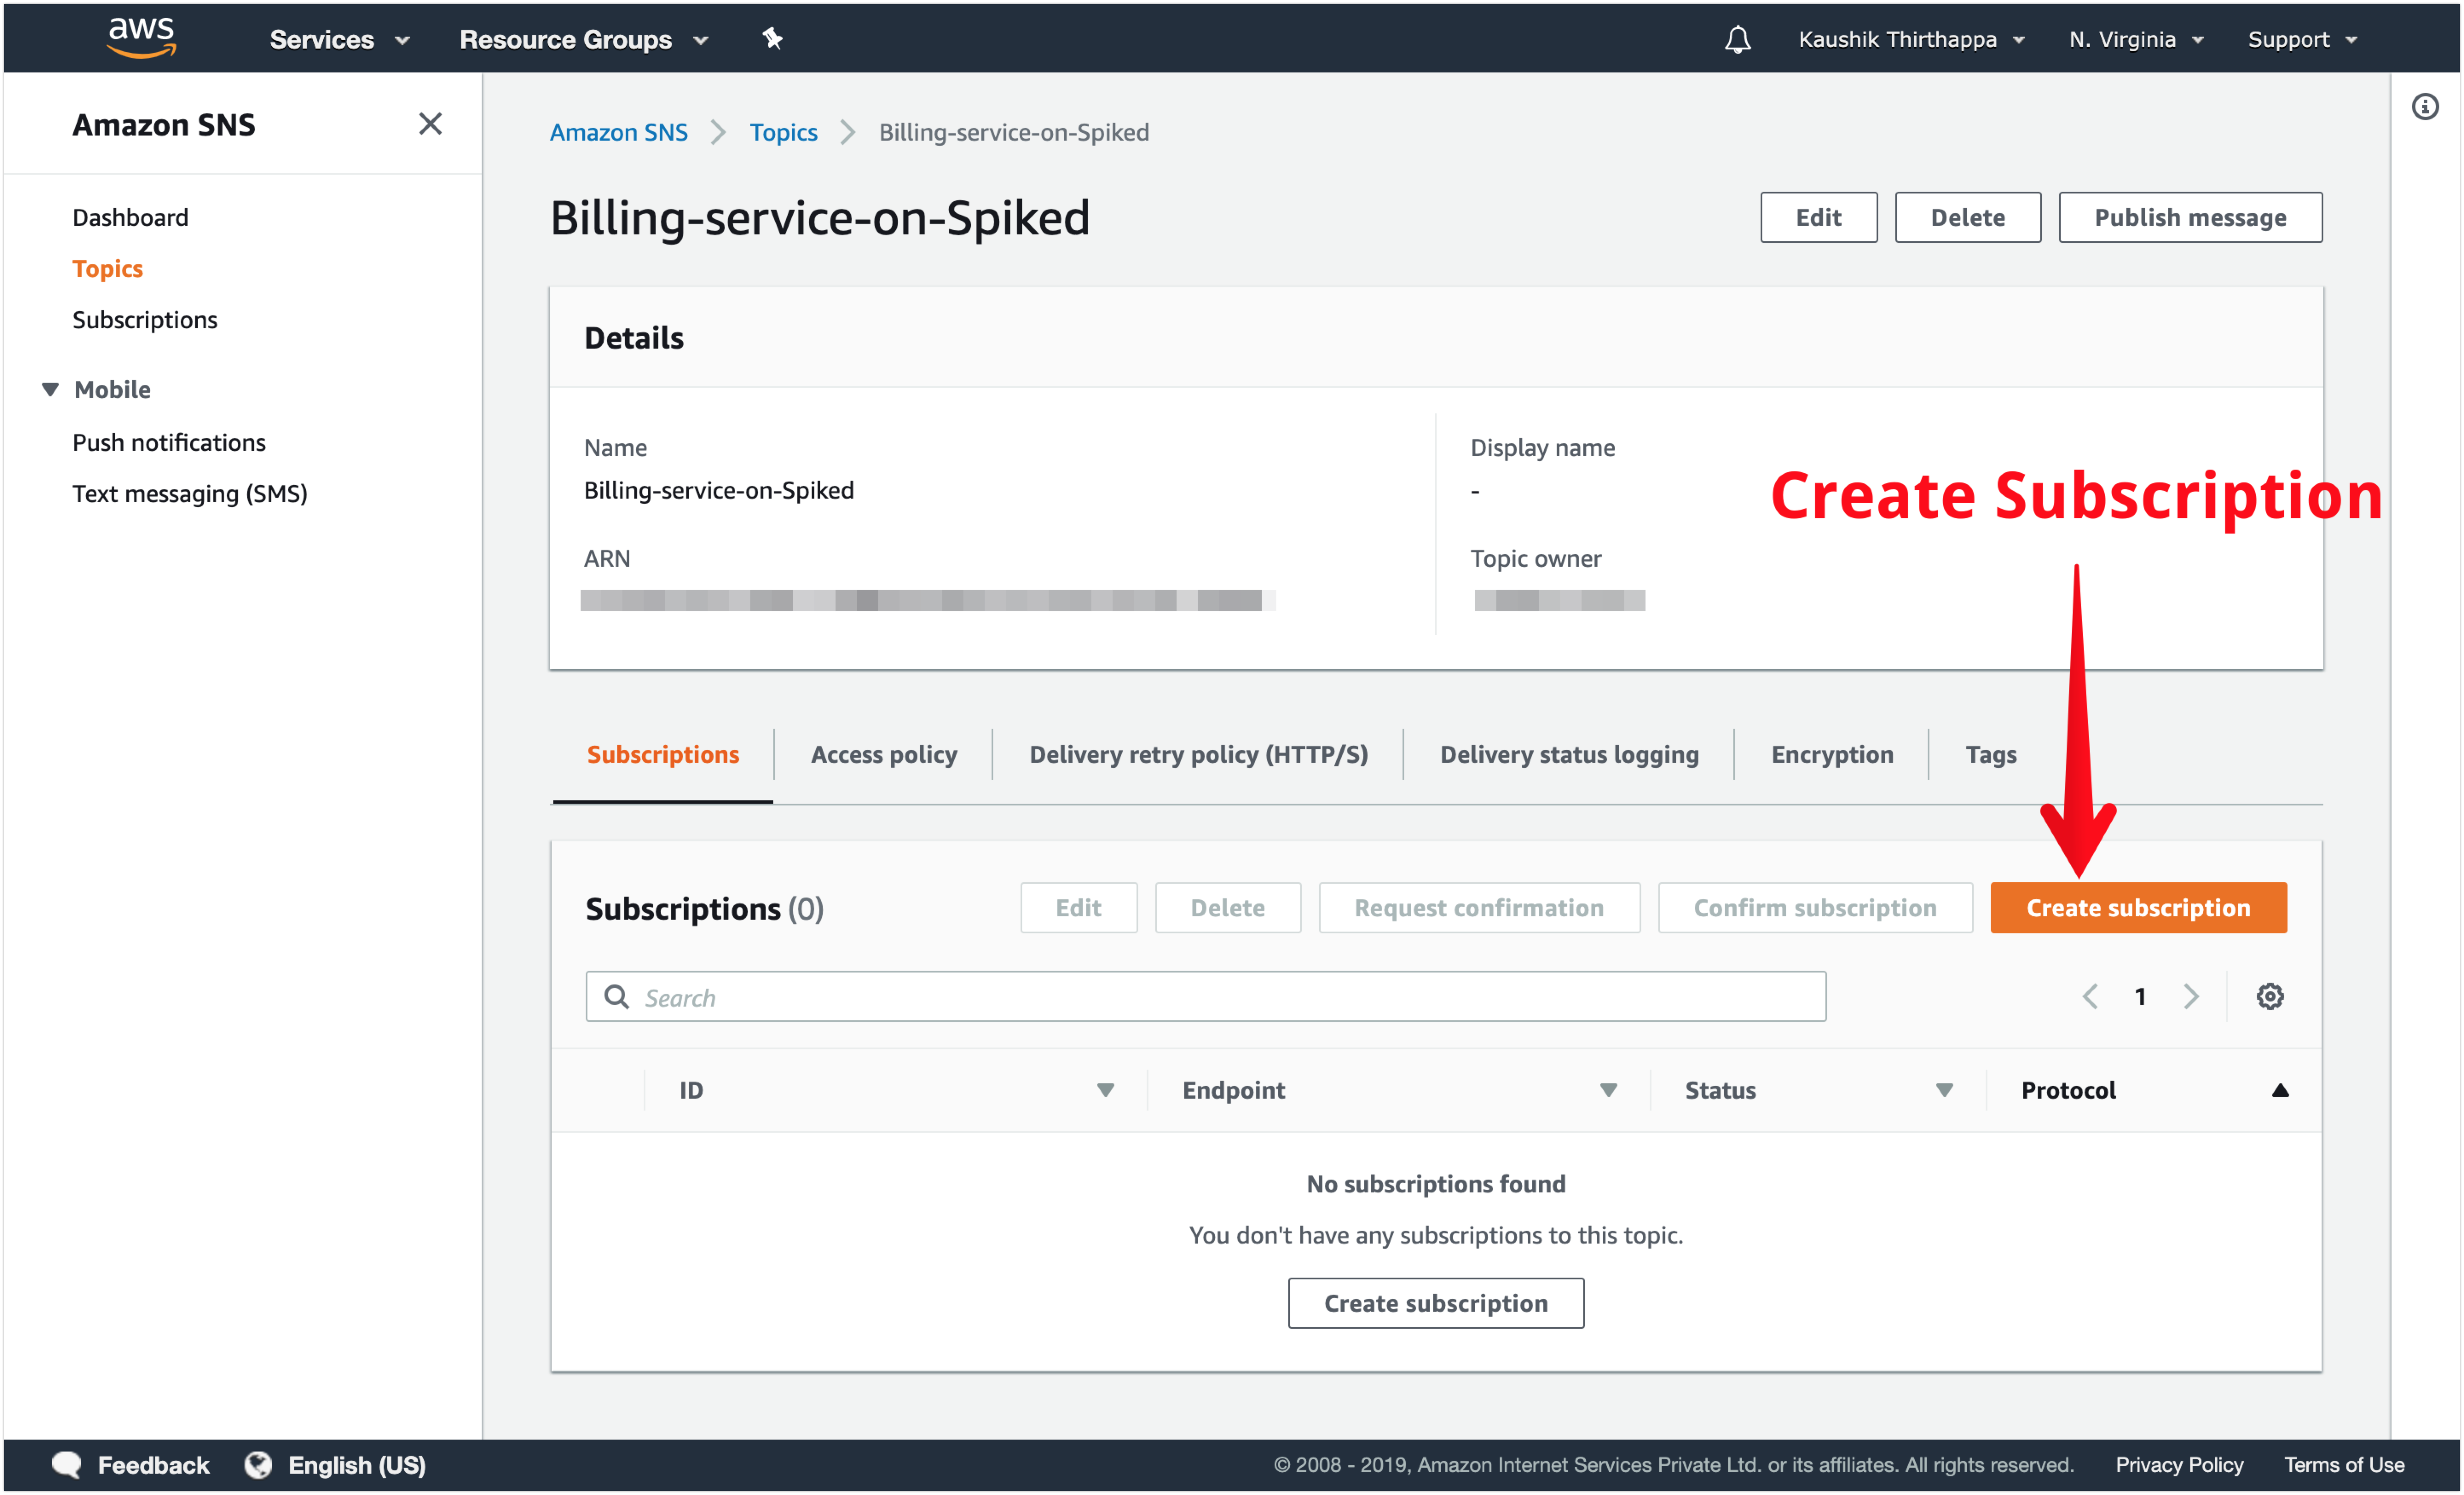Viewport: 2464px width, 1495px height.
Task: Open Push notifications page
Action: [169, 442]
